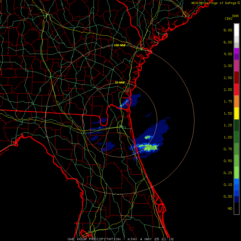This screenshot has width=241, height=241.
Task: Click the NEXLAB-College of DuPage credit text
Action: click(x=214, y=3)
